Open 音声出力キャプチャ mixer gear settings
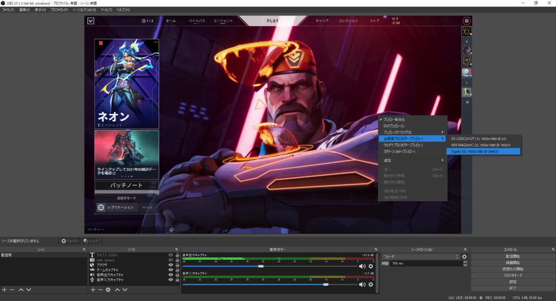The height and width of the screenshot is (301, 556). pyautogui.click(x=371, y=266)
